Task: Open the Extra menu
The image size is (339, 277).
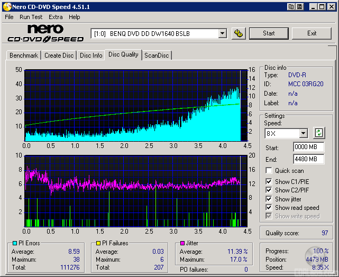Action: point(56,17)
